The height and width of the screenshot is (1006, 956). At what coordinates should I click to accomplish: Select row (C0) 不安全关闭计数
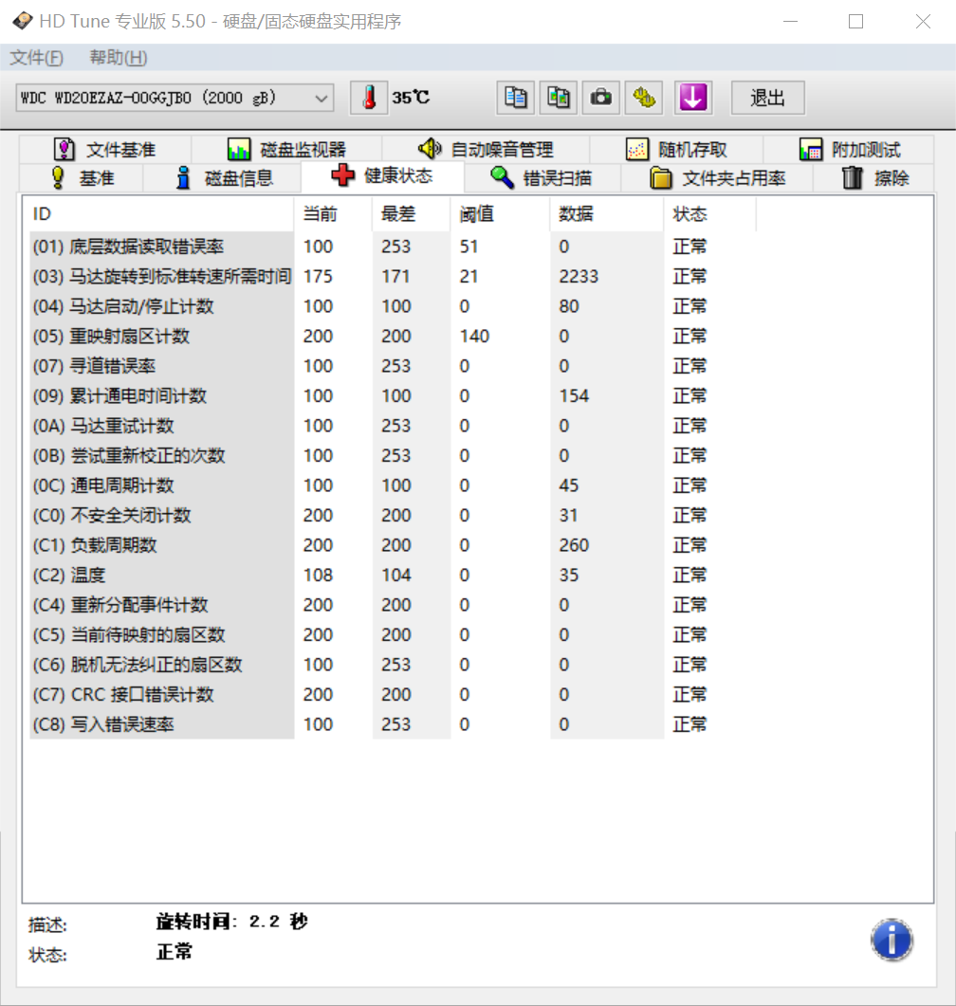(x=392, y=515)
